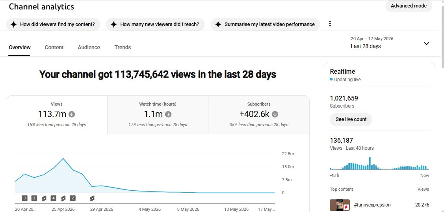Switch to the Audience tab

coord(89,47)
